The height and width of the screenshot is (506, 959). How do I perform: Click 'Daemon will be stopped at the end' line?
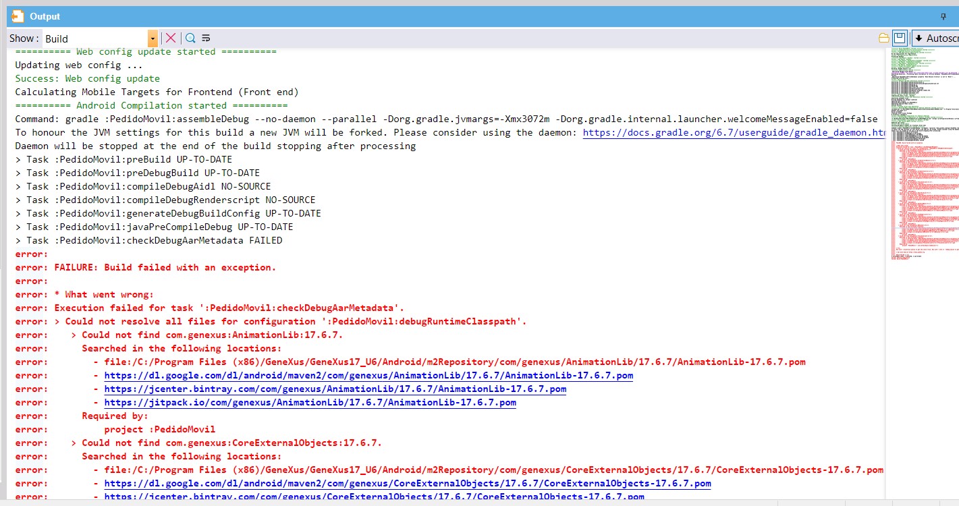(x=215, y=146)
